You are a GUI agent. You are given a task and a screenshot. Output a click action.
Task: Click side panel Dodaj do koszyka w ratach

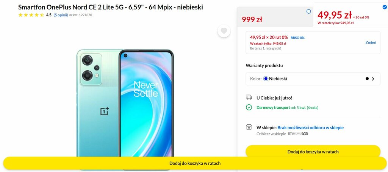click(313, 152)
